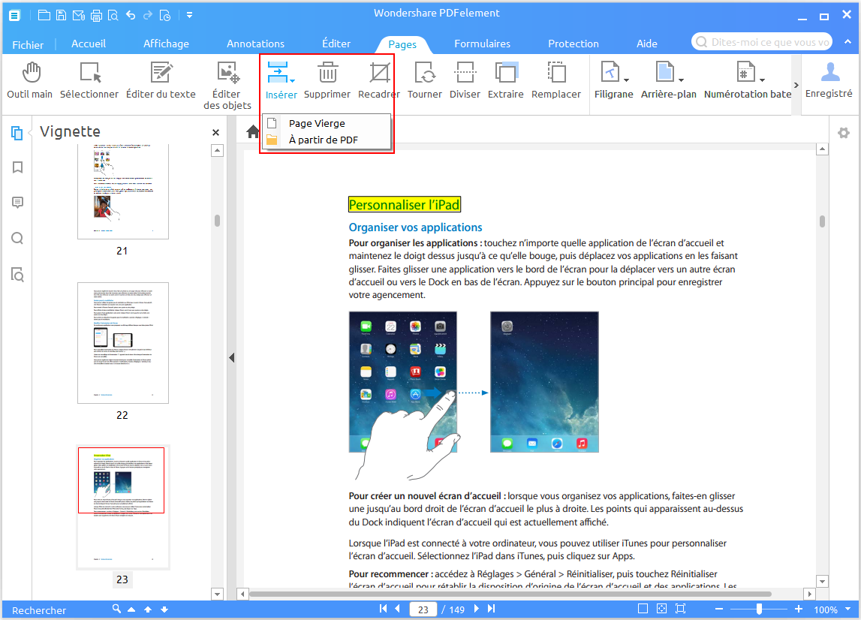Image resolution: width=861 pixels, height=620 pixels.
Task: Increase zoom with the plus control
Action: (x=797, y=609)
